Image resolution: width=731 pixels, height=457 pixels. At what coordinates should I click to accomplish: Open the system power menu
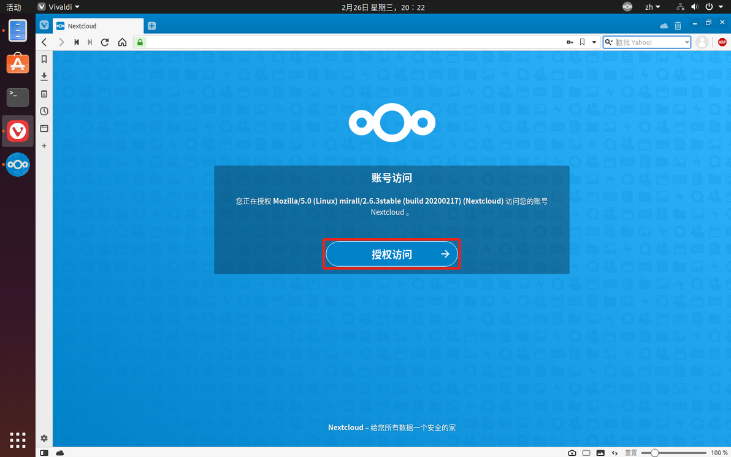click(713, 7)
